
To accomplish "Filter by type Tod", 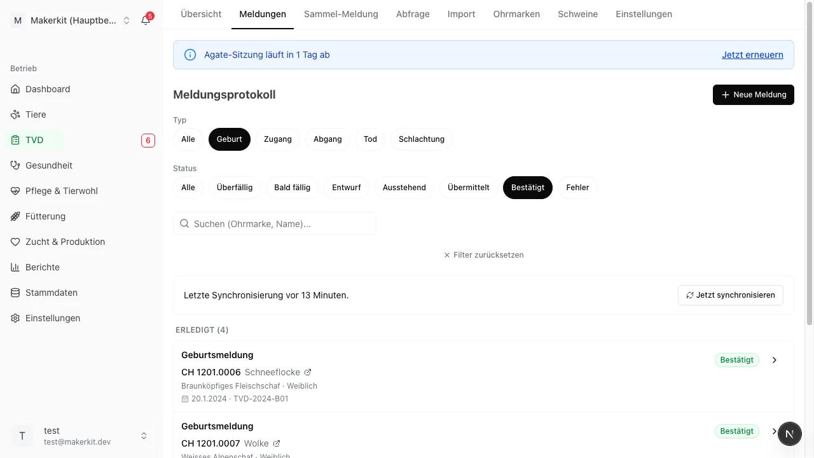I will click(370, 139).
